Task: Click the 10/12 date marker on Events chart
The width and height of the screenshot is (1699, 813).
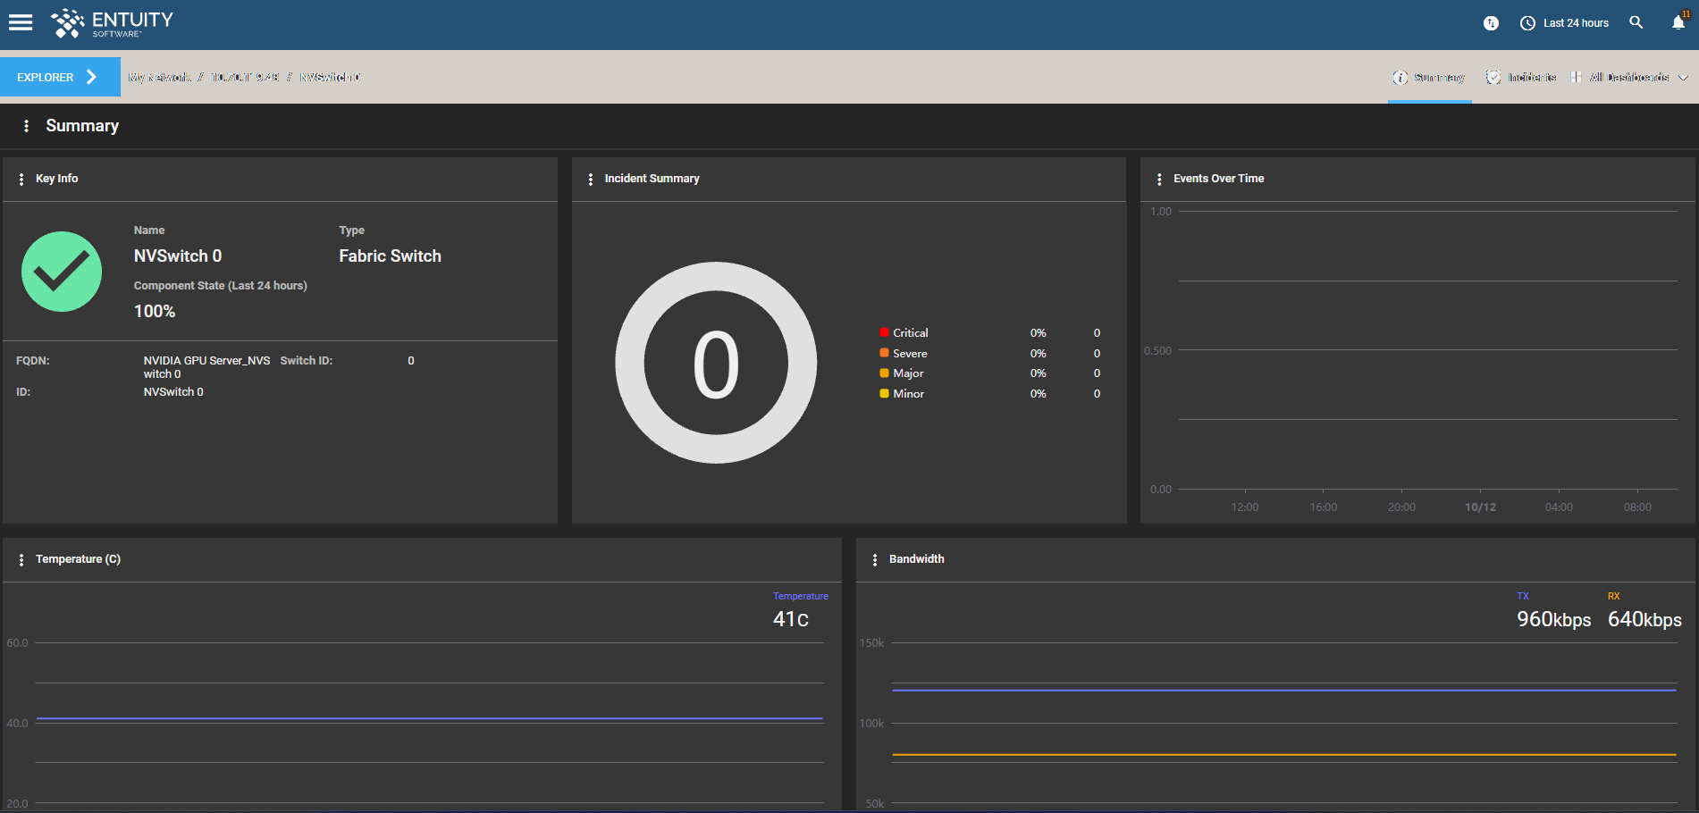Action: point(1480,507)
